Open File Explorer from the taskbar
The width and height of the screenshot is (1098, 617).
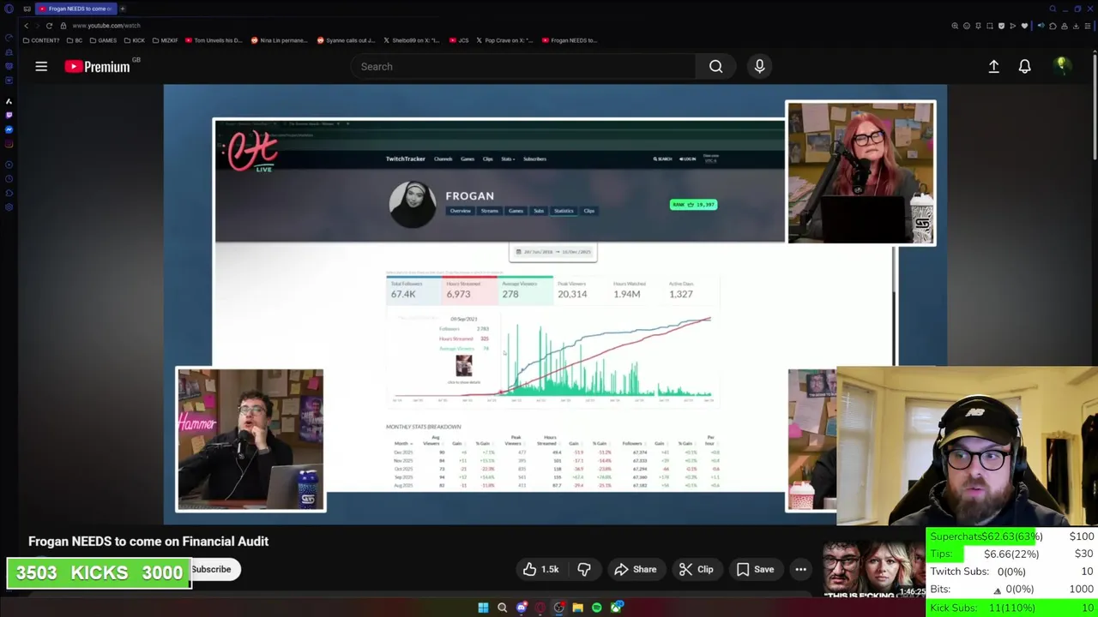point(577,608)
